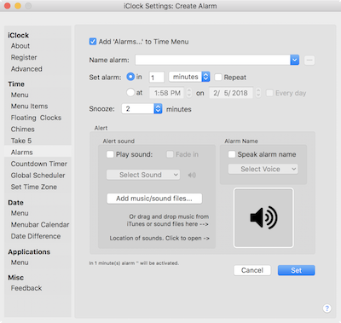The image size is (341, 323).
Task: Open the help question mark button
Action: (x=327, y=309)
